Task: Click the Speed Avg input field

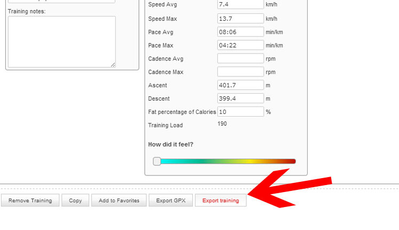Action: tap(240, 5)
